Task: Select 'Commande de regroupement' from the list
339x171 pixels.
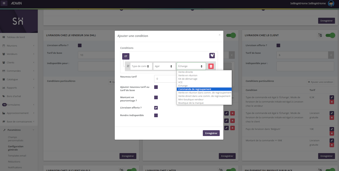Action: coord(195,89)
